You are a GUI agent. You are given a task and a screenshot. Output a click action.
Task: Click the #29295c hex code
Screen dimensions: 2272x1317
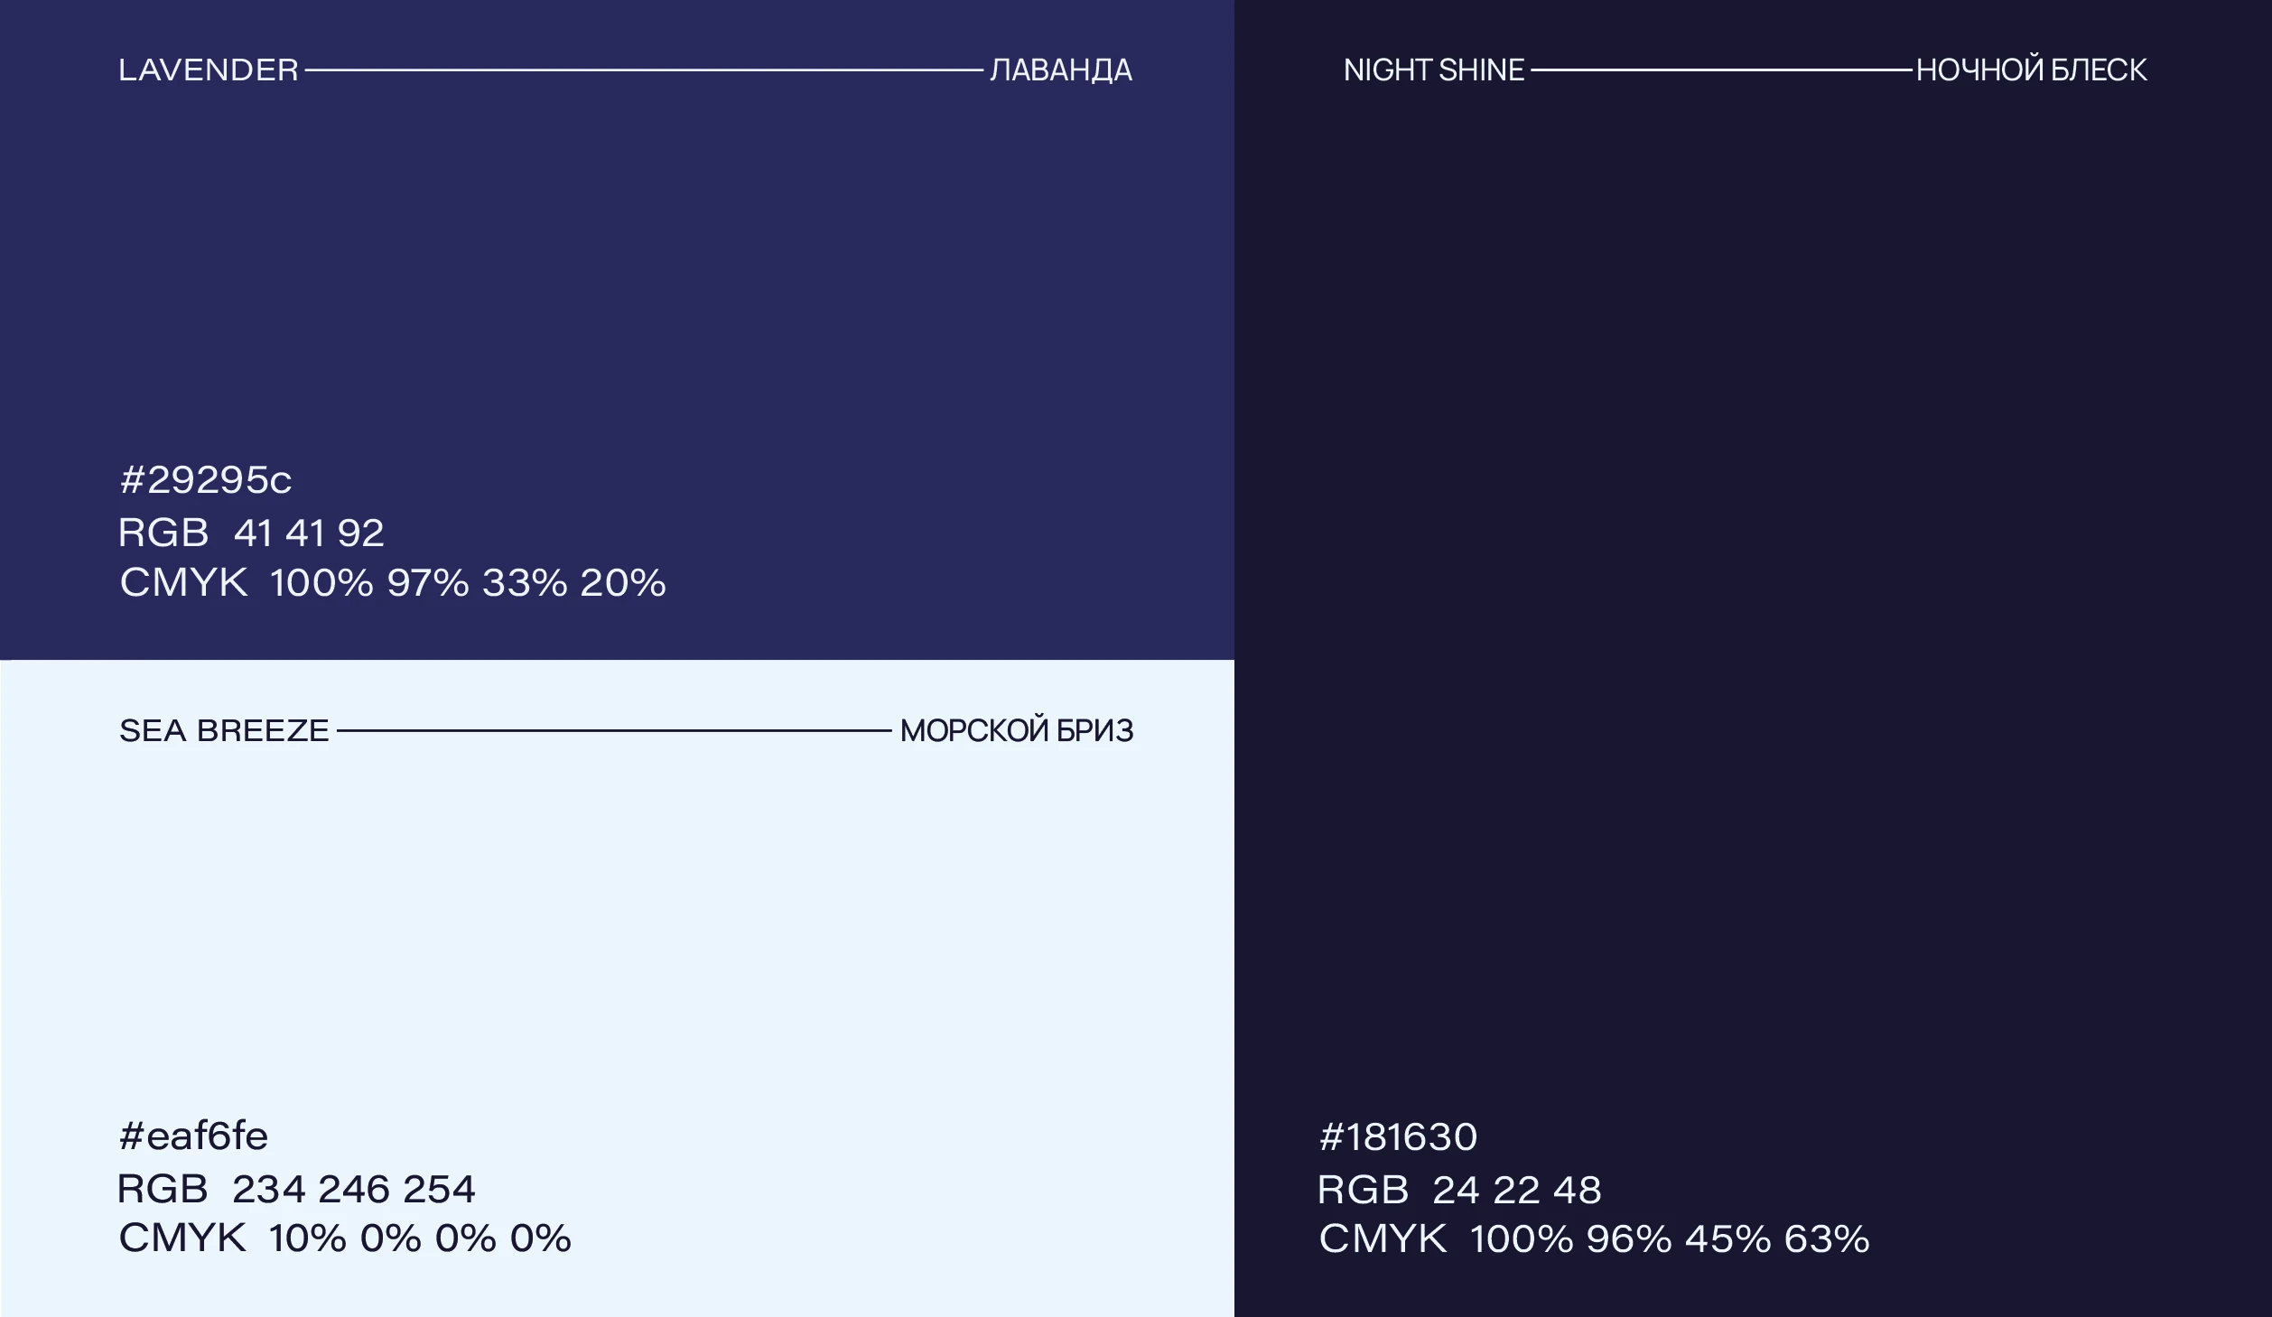[206, 480]
